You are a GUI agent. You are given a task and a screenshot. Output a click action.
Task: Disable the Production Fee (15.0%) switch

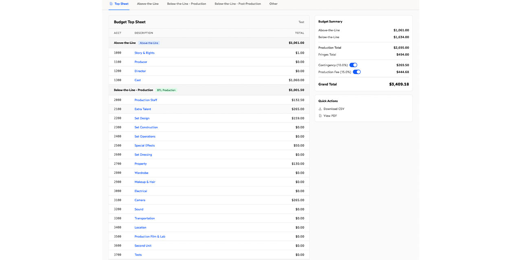357,72
